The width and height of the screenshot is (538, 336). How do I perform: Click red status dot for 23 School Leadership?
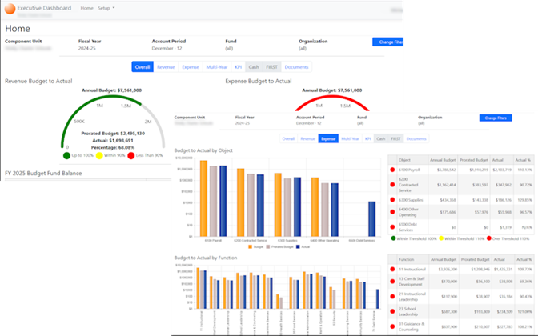click(392, 311)
